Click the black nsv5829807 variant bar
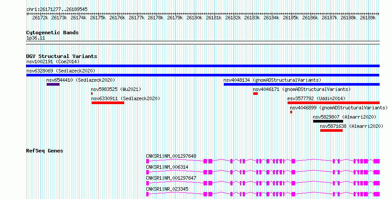The width and height of the screenshot is (392, 199). click(328, 121)
